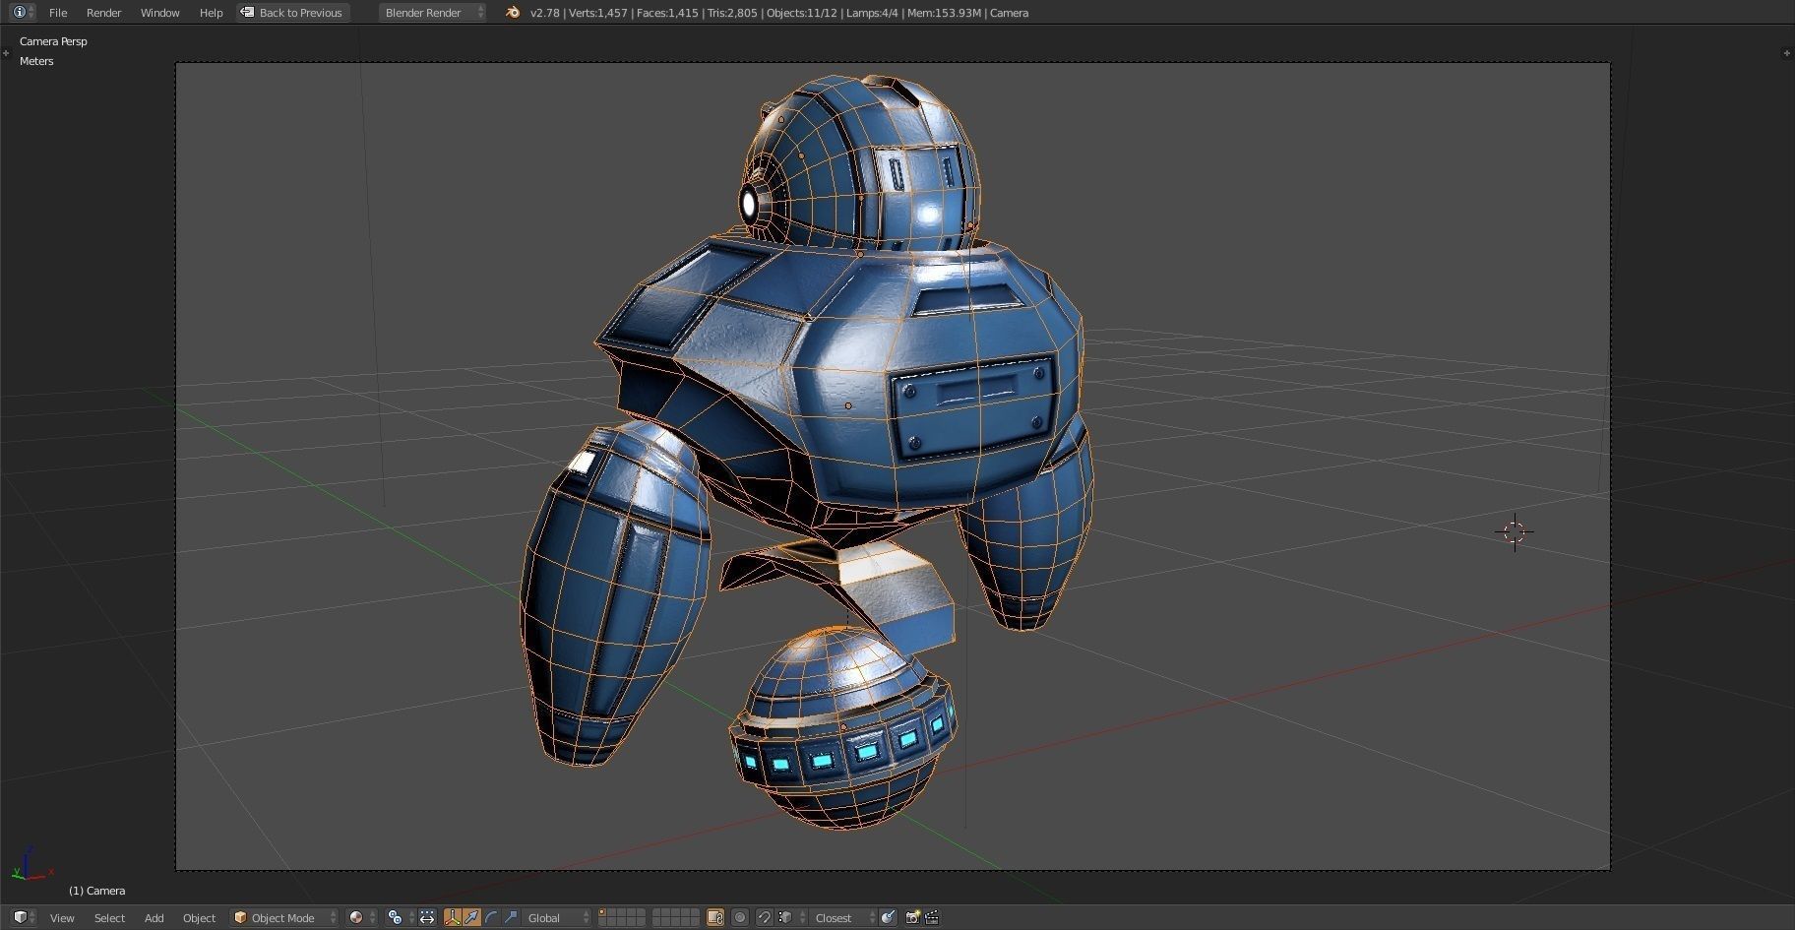The height and width of the screenshot is (930, 1795).
Task: Open the Global transform orientation dropdown
Action: coord(557,917)
